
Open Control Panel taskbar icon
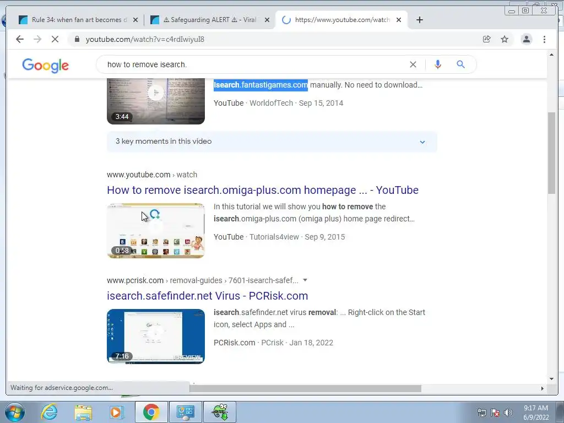click(x=185, y=412)
